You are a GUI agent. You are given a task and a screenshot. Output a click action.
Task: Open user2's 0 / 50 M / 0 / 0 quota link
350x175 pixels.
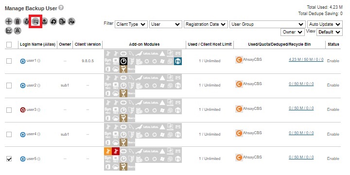coord(301,84)
